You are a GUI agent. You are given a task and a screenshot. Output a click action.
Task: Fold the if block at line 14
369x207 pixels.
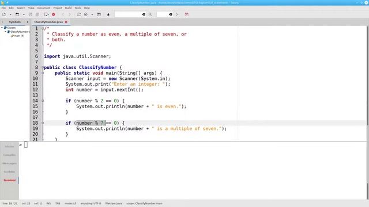(43, 101)
